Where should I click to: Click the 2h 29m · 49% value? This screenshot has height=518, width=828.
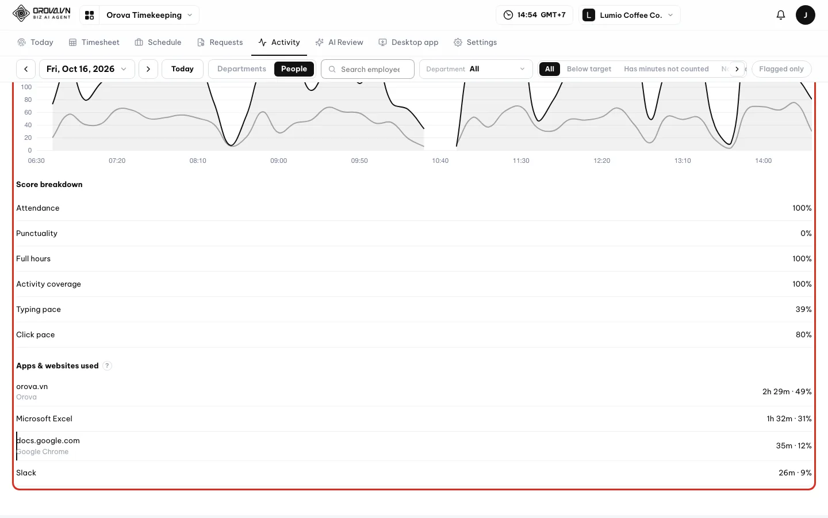[787, 392]
